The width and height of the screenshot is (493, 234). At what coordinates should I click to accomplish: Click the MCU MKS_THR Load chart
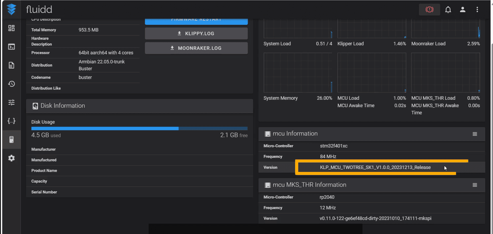click(x=445, y=72)
